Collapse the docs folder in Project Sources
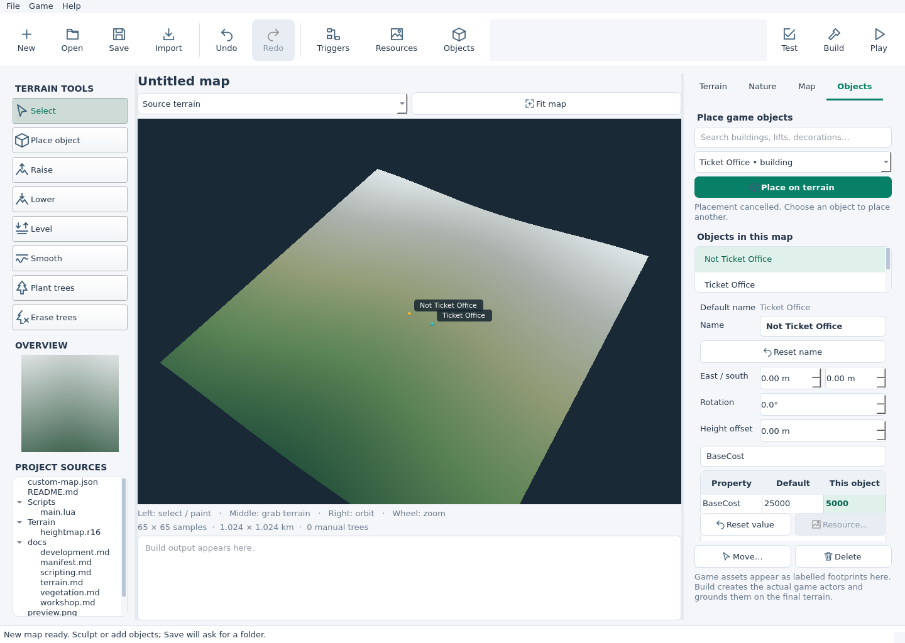Viewport: 905px width, 643px height. coord(20,543)
